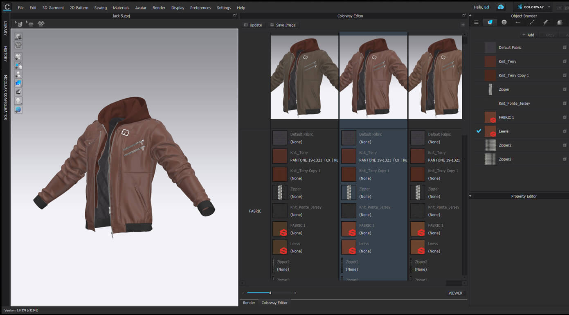Click the Update button in Colorway Editor

click(253, 25)
